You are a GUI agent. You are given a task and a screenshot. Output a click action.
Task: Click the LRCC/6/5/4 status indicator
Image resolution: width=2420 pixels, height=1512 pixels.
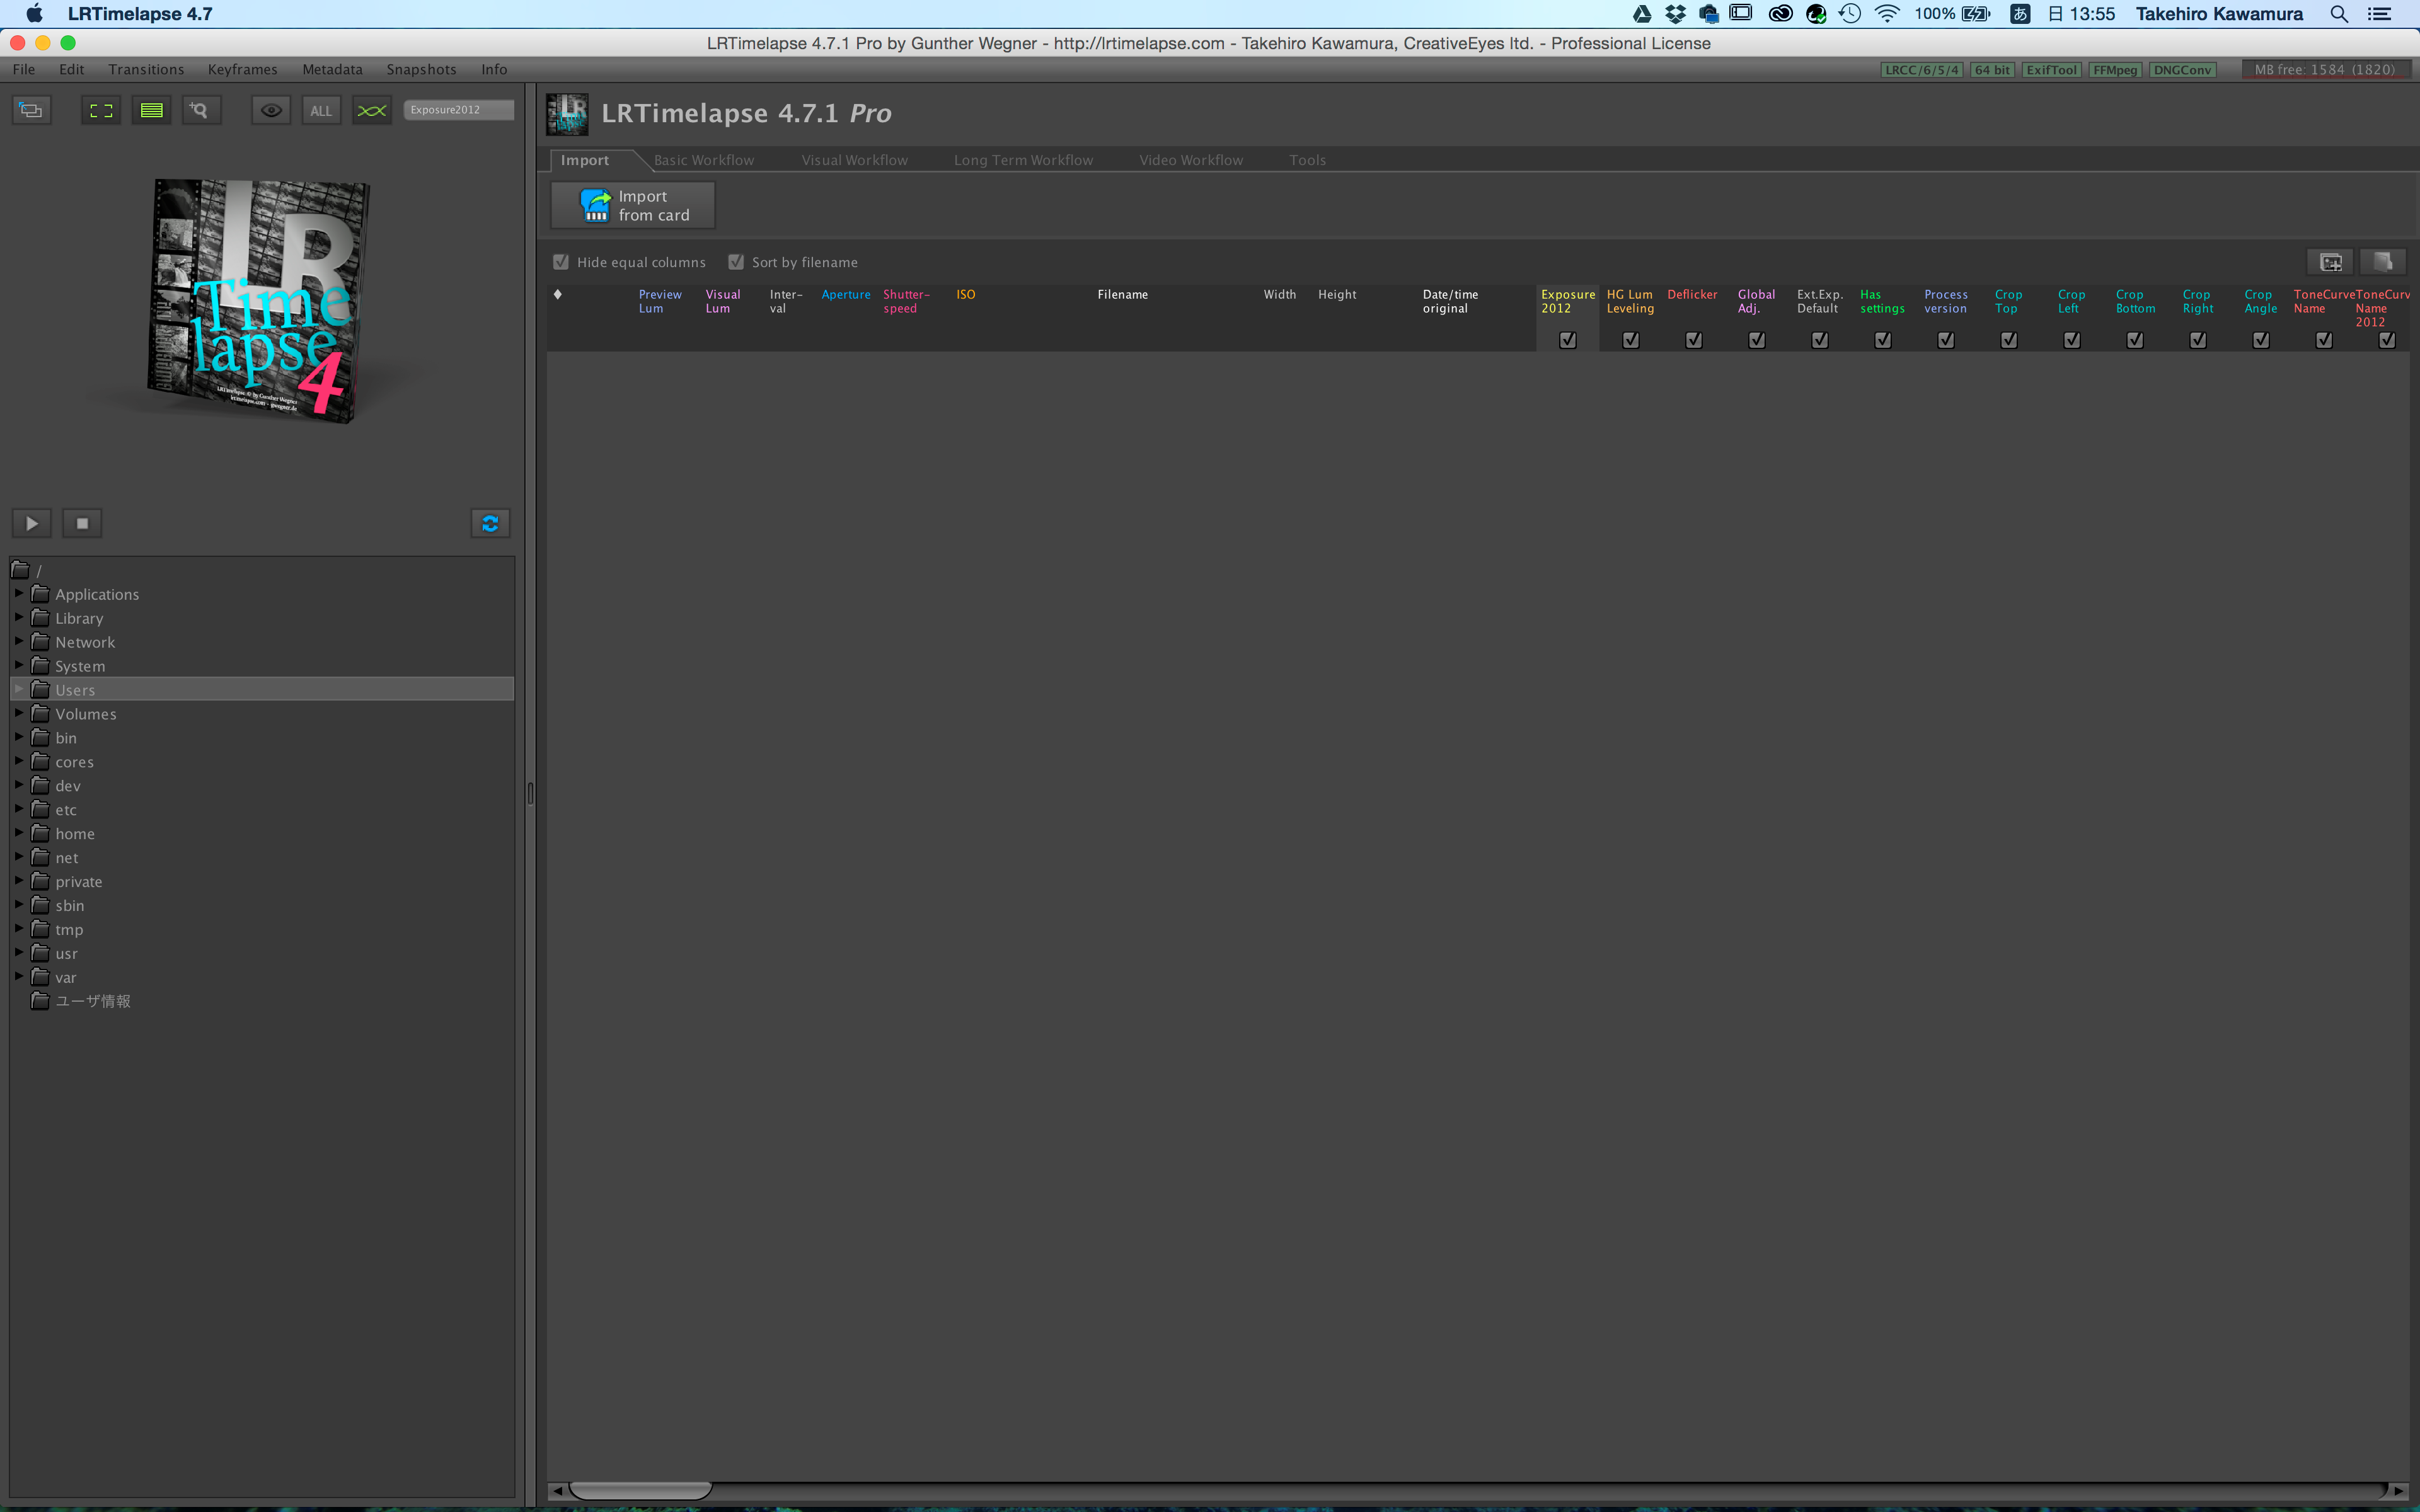click(x=1921, y=70)
